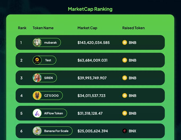Open the Banana For Scale avatar
The height and width of the screenshot is (140, 181).
pyautogui.click(x=37, y=131)
